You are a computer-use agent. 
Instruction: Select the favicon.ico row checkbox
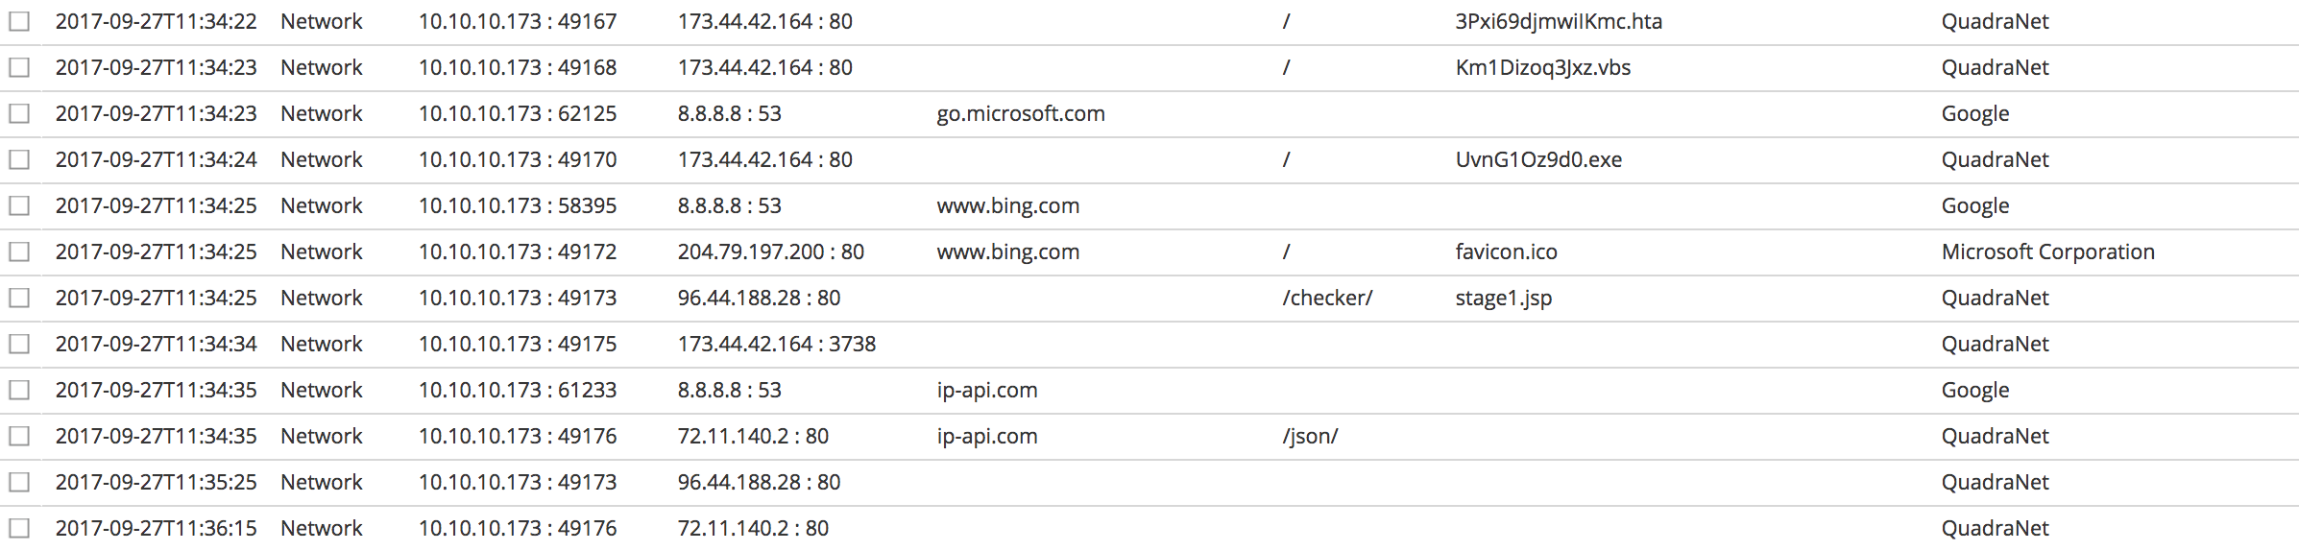coord(19,252)
